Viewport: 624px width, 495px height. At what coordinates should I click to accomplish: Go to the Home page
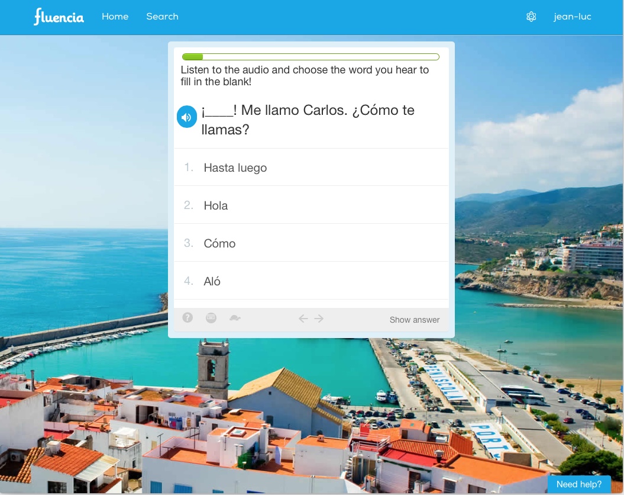(x=115, y=17)
